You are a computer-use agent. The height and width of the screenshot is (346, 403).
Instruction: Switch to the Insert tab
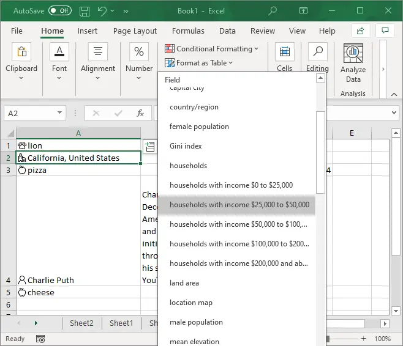click(88, 31)
